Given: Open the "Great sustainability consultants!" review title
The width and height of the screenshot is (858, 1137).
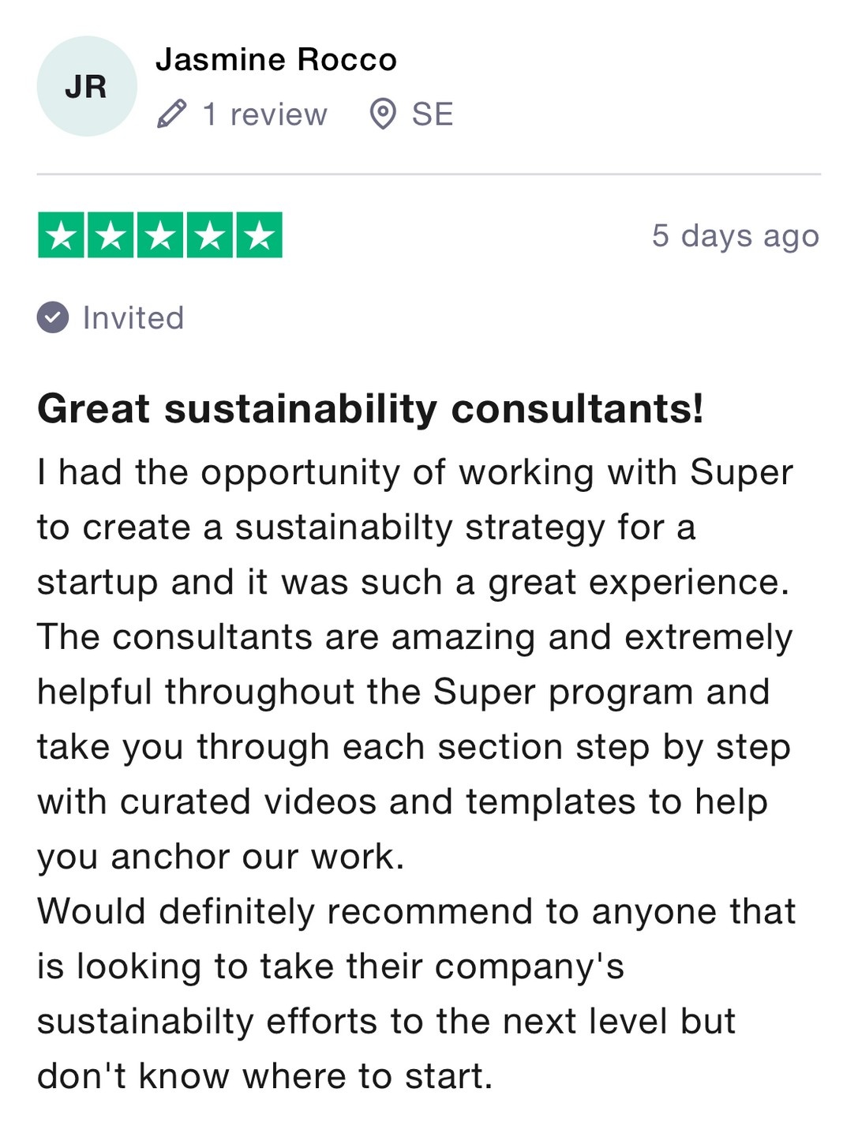Looking at the screenshot, I should coord(370,409).
